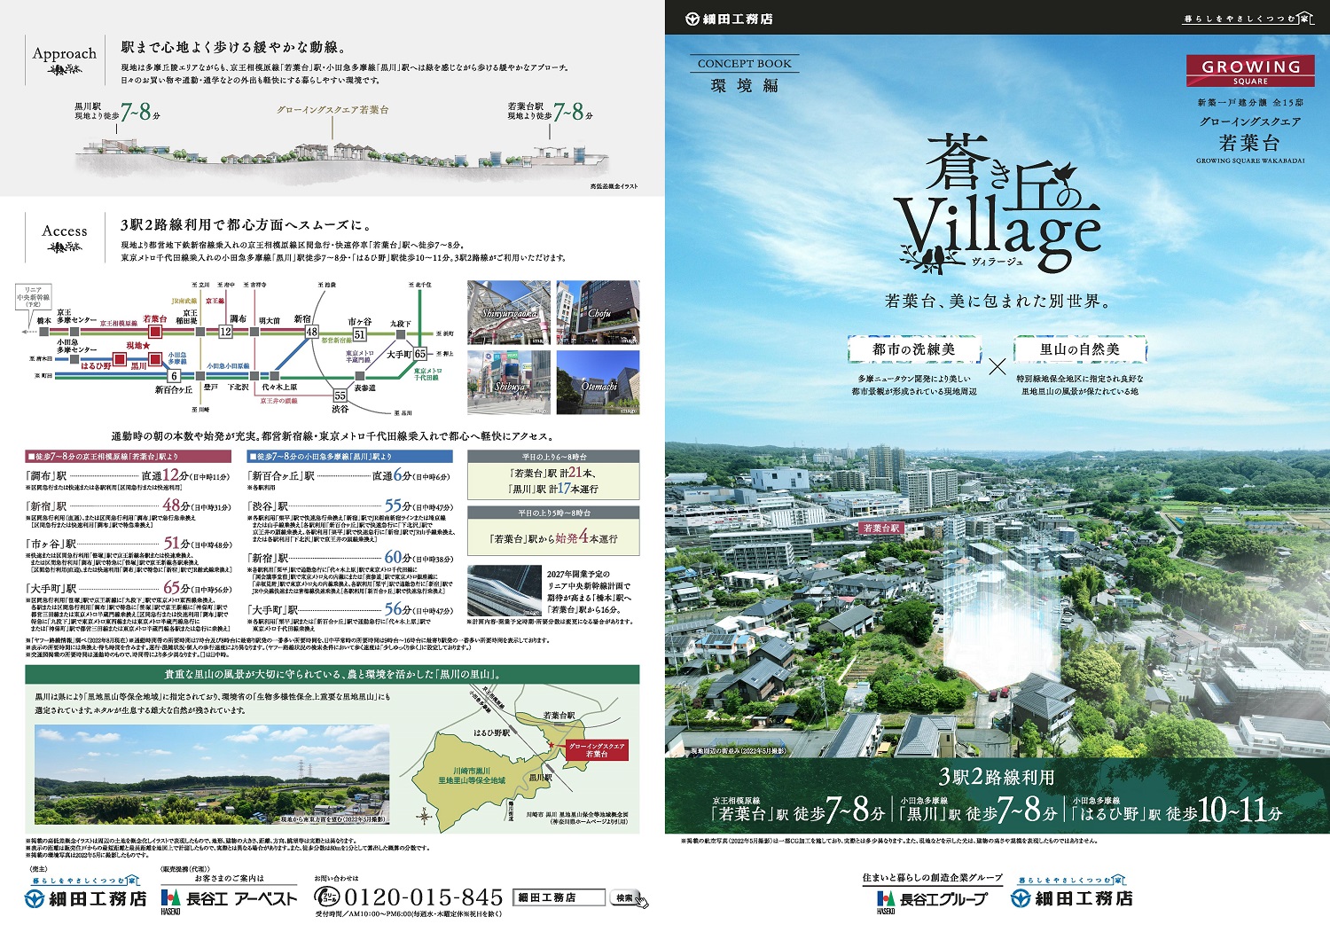Click the 「はるひ野」駅 徒歩10〜11分 text
Viewport: 1330px width, 940px height.
[x=1177, y=810]
